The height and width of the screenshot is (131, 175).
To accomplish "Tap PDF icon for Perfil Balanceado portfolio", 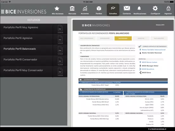I will pos(60,49).
